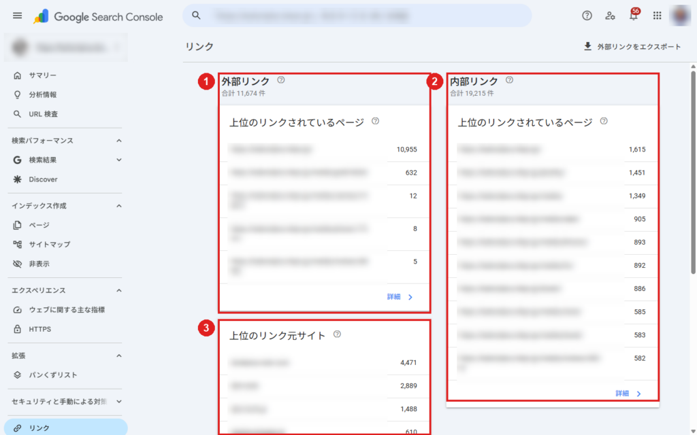Click the internal row with 585 links
The height and width of the screenshot is (435, 697).
click(553, 312)
